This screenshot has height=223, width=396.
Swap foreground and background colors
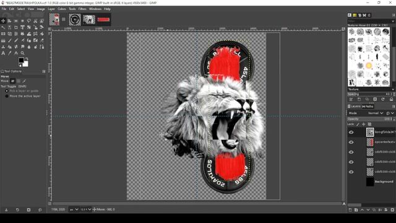click(x=27, y=59)
